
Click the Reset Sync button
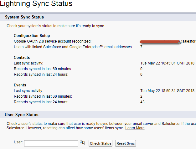(x=126, y=143)
